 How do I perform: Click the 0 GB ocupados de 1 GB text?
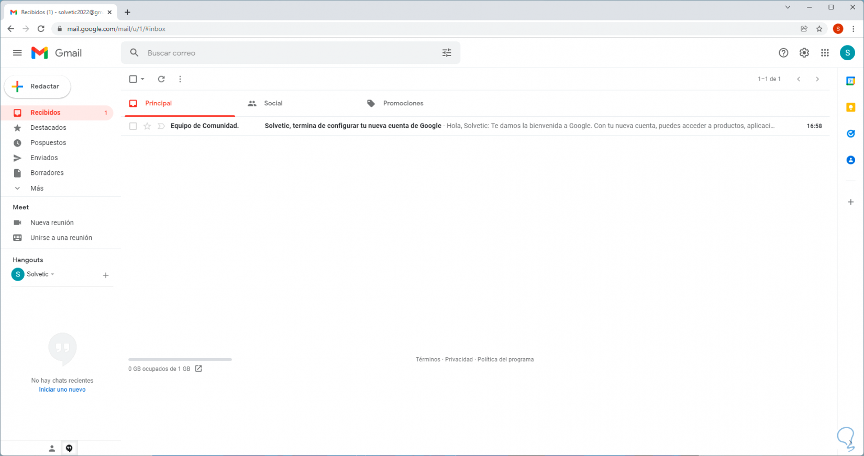(x=159, y=369)
